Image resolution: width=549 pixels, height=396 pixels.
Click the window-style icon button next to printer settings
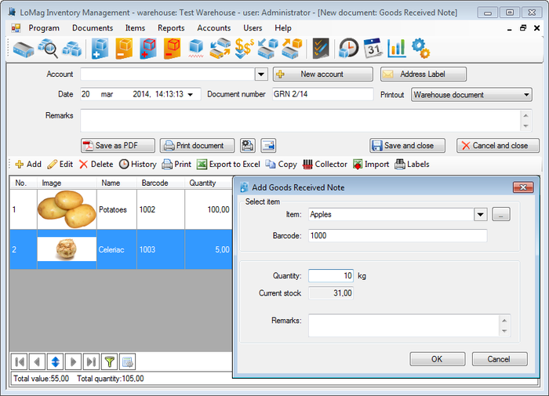click(268, 145)
